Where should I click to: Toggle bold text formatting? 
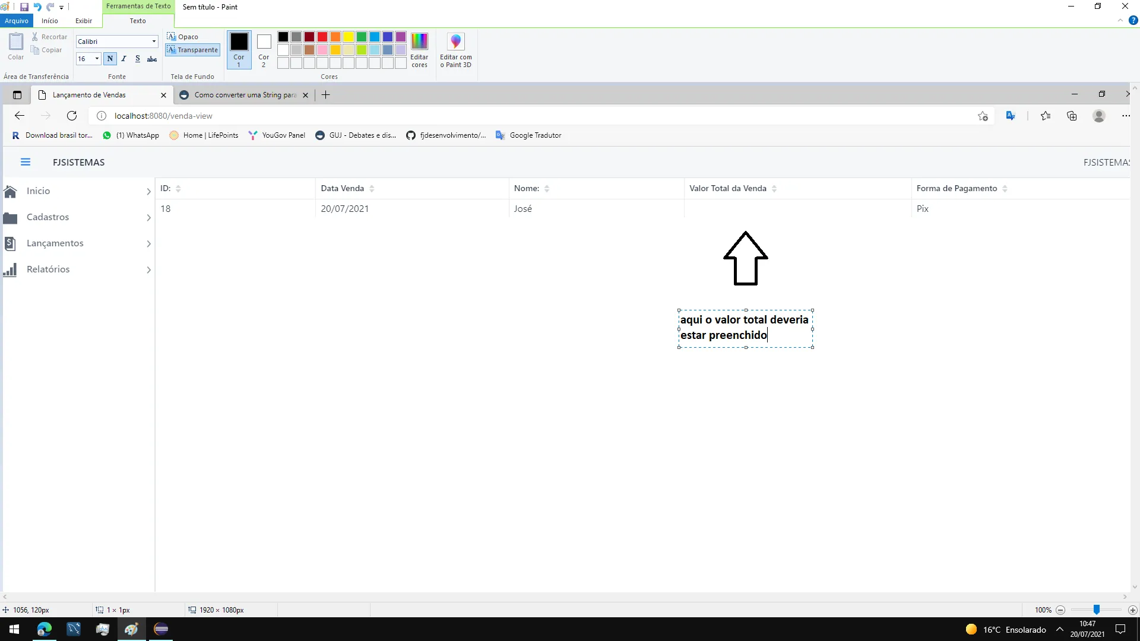click(x=110, y=59)
